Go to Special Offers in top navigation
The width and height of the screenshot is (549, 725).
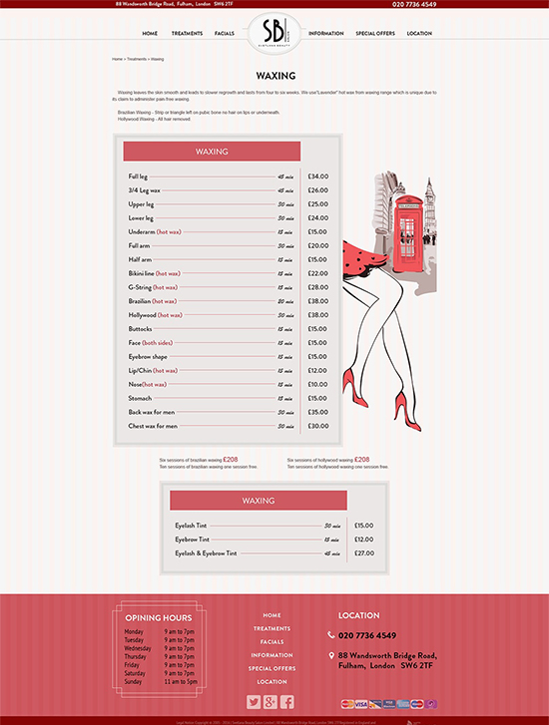(x=375, y=33)
